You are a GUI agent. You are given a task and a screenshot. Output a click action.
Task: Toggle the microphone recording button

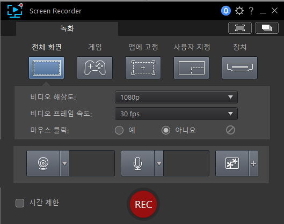[137, 163]
